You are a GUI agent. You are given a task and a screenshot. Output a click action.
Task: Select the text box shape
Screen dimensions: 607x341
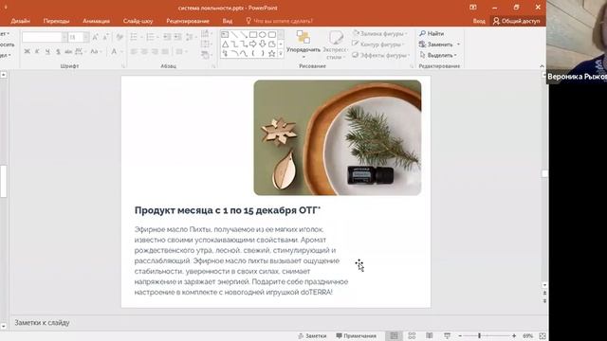click(x=225, y=35)
